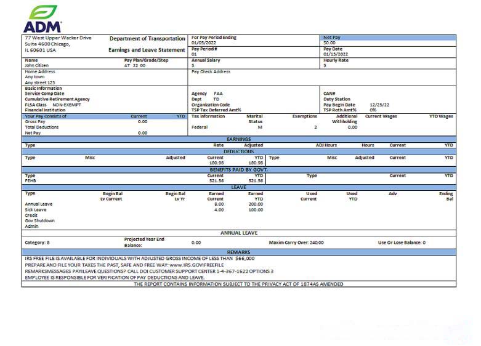Select the Sick Leave row label

pyautogui.click(x=36, y=210)
